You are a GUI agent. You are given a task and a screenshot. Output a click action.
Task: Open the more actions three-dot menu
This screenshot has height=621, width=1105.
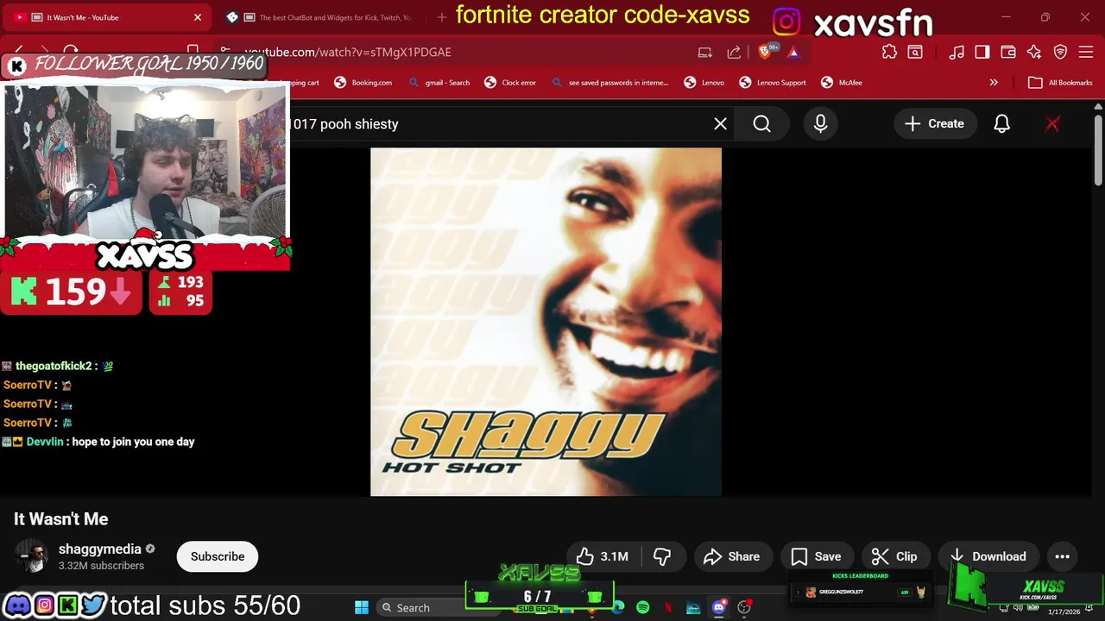(1062, 556)
